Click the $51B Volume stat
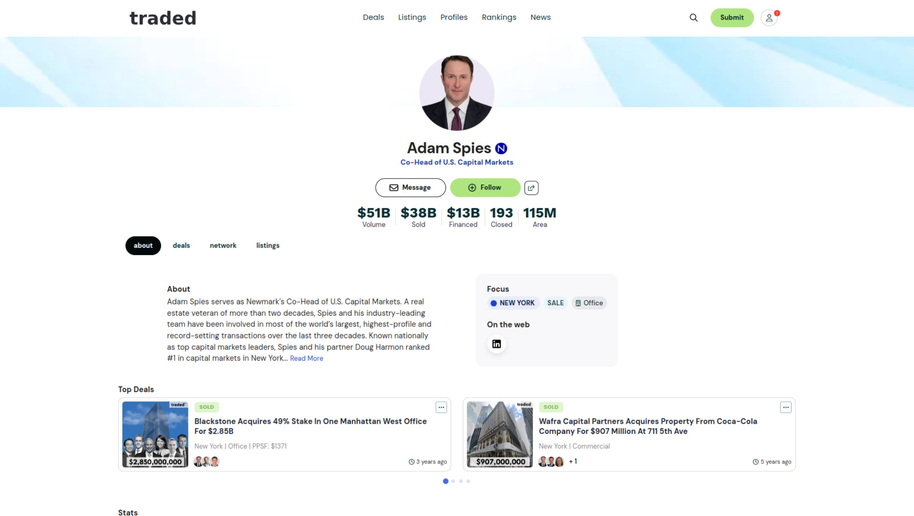This screenshot has height=516, width=914. click(374, 217)
